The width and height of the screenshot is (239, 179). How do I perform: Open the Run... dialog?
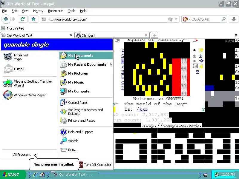(86, 150)
